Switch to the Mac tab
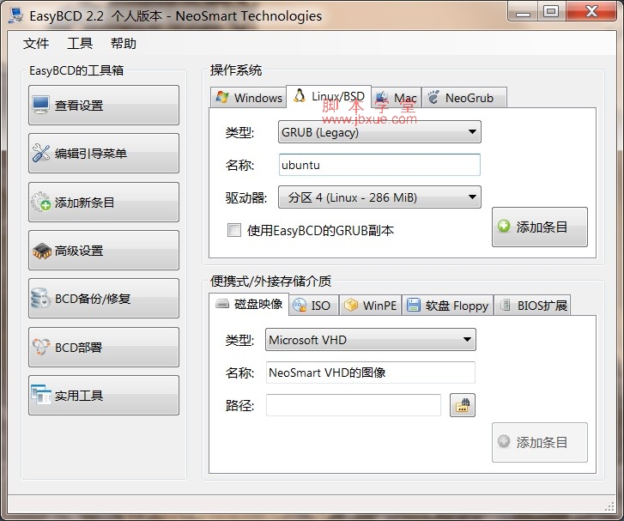The height and width of the screenshot is (521, 624). [397, 98]
